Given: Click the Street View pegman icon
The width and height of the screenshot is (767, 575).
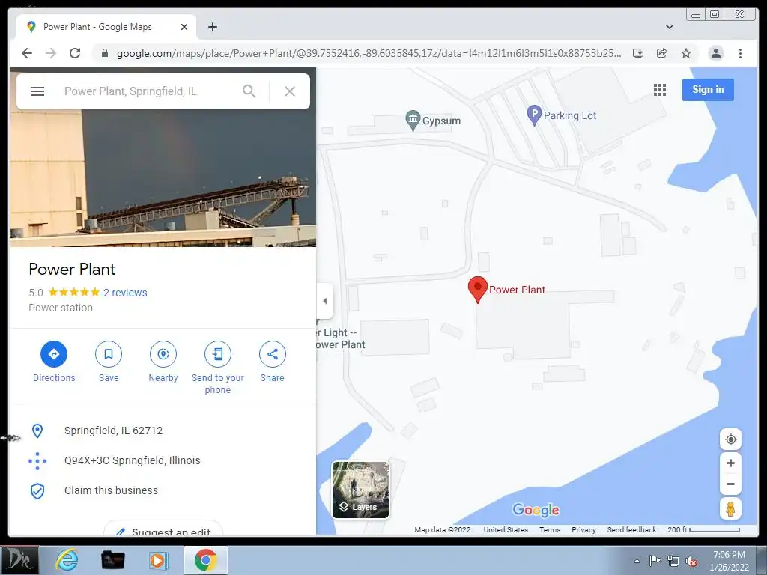Looking at the screenshot, I should click(730, 508).
